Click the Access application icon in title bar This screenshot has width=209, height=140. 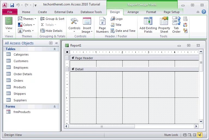click(x=5, y=5)
